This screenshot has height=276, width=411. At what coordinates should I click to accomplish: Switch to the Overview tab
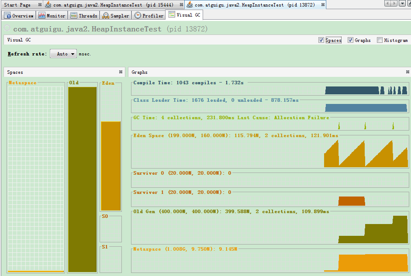click(x=19, y=15)
